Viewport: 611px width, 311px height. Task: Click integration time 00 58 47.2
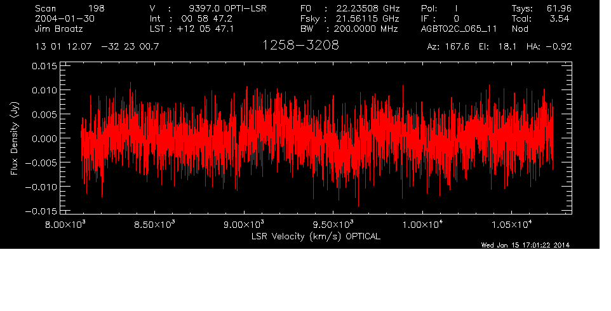tap(206, 18)
